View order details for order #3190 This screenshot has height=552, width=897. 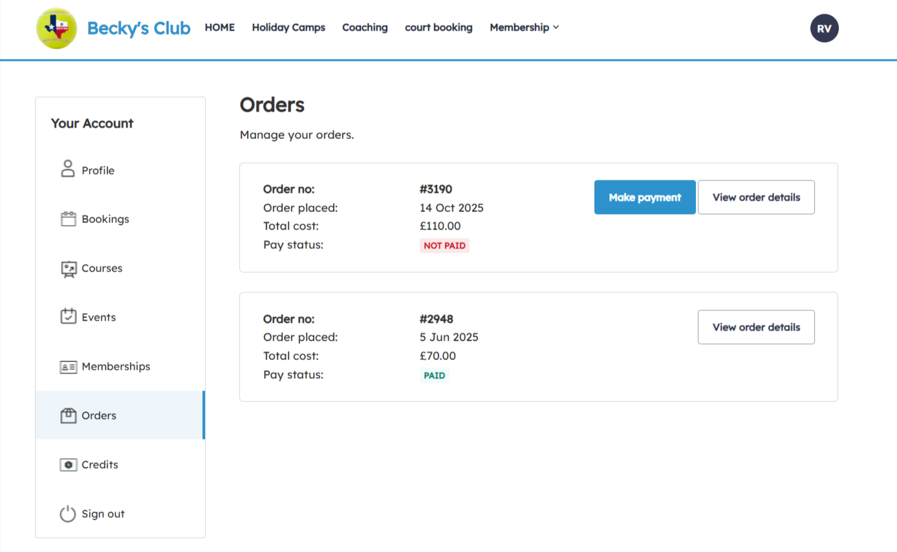756,197
